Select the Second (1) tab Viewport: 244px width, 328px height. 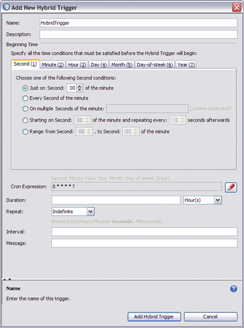25,64
